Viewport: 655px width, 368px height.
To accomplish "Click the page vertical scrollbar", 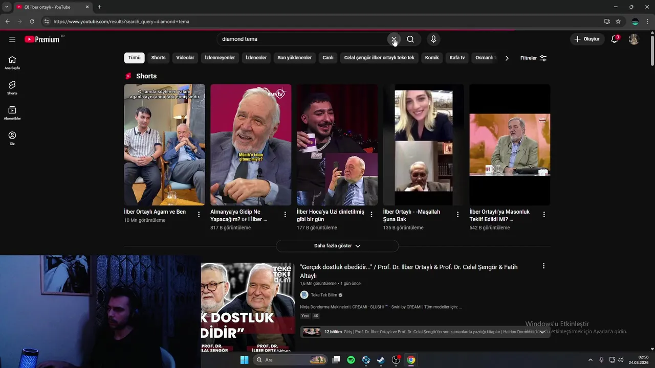I will coord(652,50).
